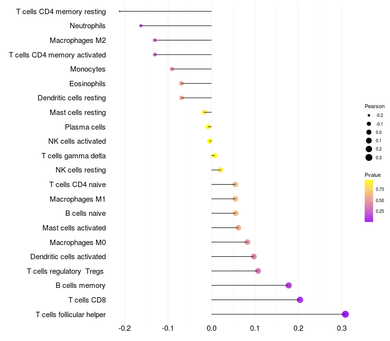Click the 0.3 Pearson legend circle
The image size is (390, 341).
click(x=369, y=157)
